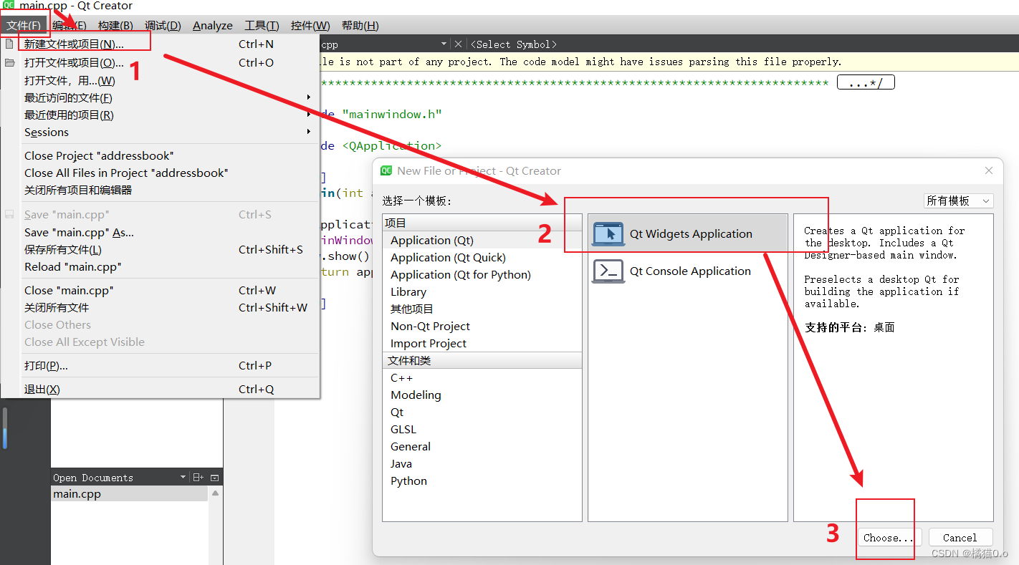Open the 帮助(H) menu
Screen dimensions: 1019x565
[360, 26]
